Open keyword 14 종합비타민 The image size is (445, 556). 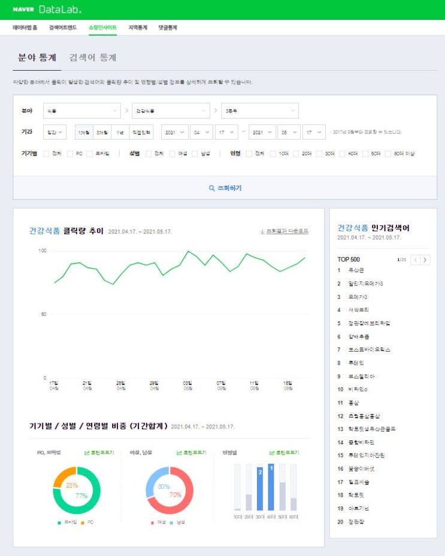click(x=361, y=442)
